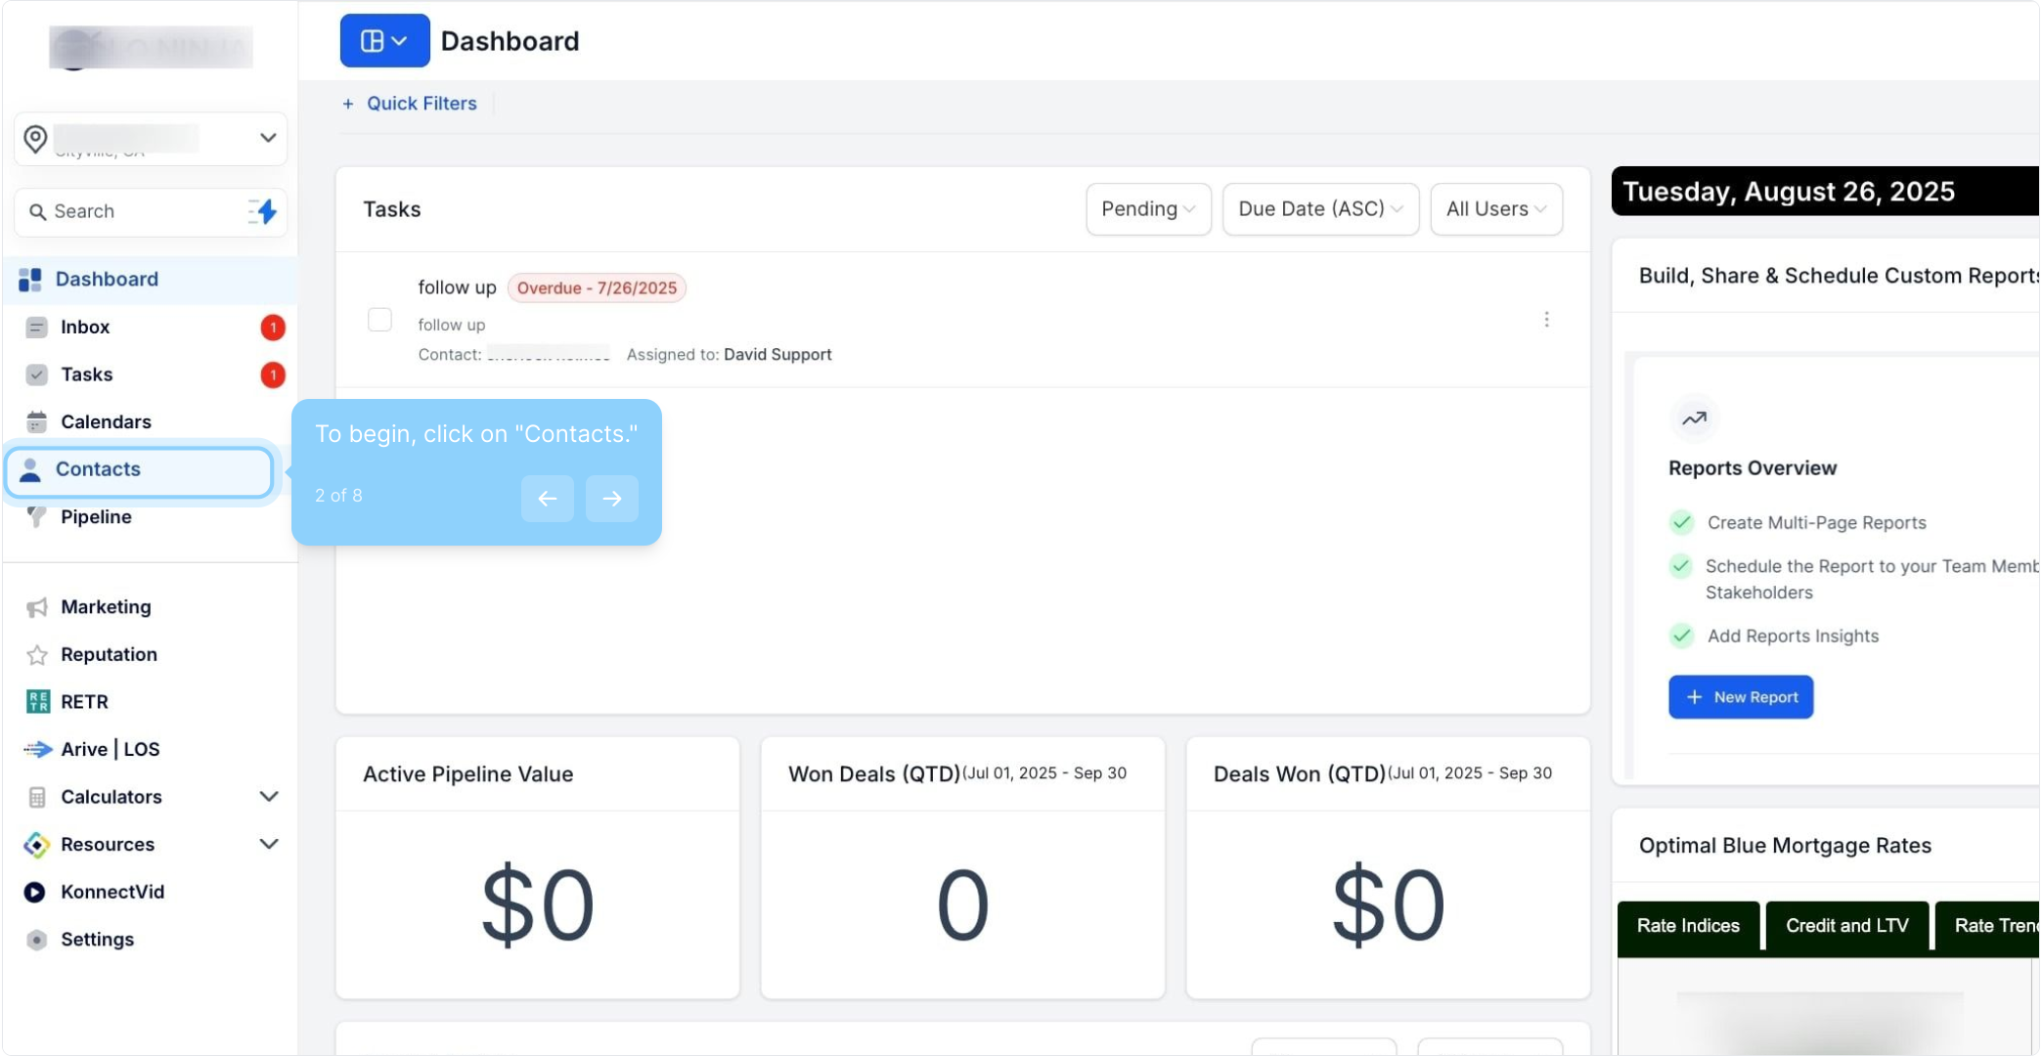Switch to the Credit and LTV tab
This screenshot has height=1056, width=2042.
point(1846,926)
